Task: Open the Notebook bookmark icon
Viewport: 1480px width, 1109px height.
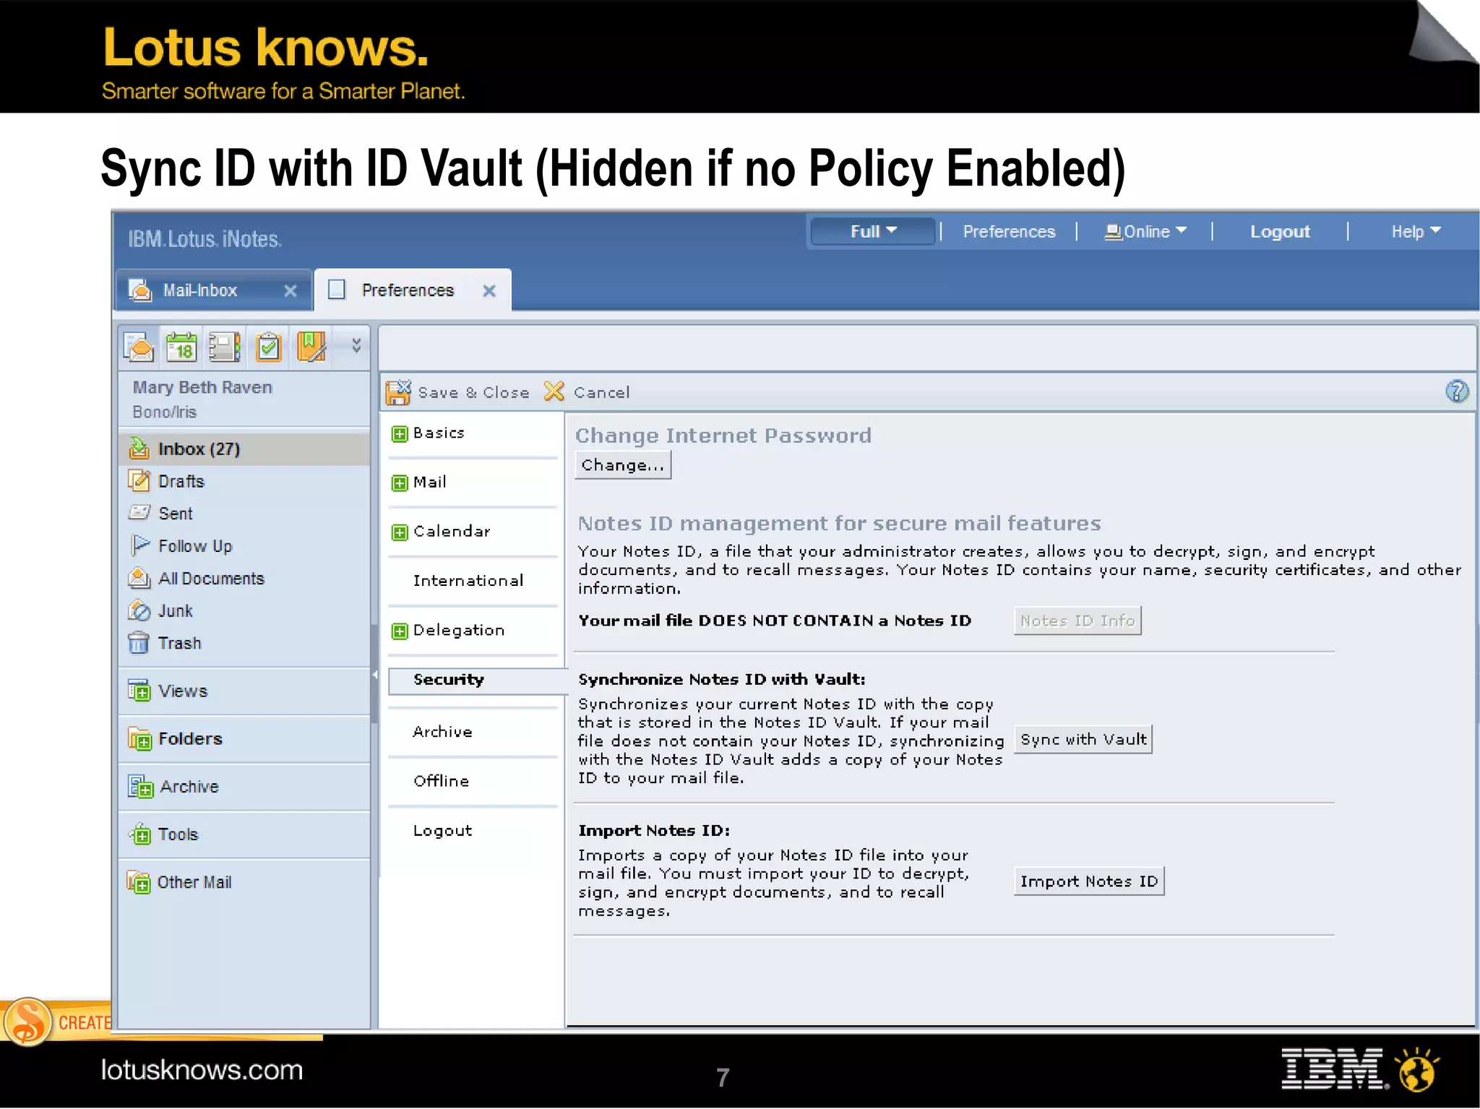Action: [311, 347]
